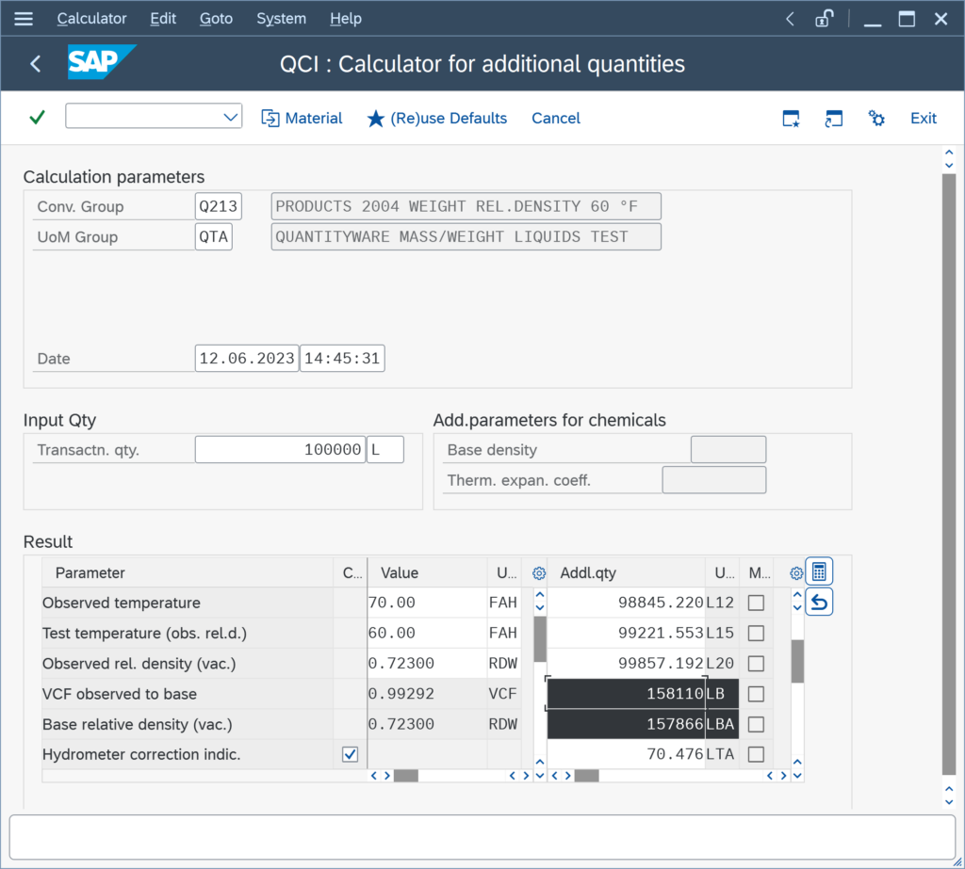Check the L20 row checkbox
Screen dimensions: 965x869
756,664
